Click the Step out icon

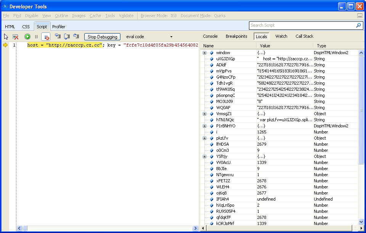76,36
